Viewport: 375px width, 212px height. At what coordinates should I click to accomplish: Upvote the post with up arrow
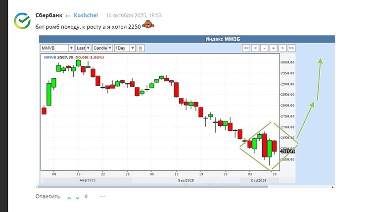(69, 197)
